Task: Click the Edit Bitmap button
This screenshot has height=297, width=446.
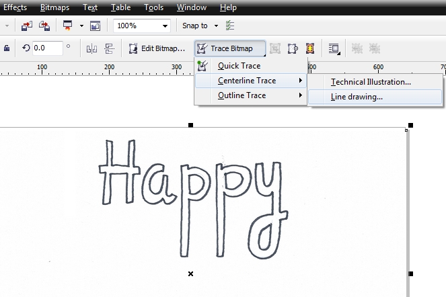Action: click(157, 48)
